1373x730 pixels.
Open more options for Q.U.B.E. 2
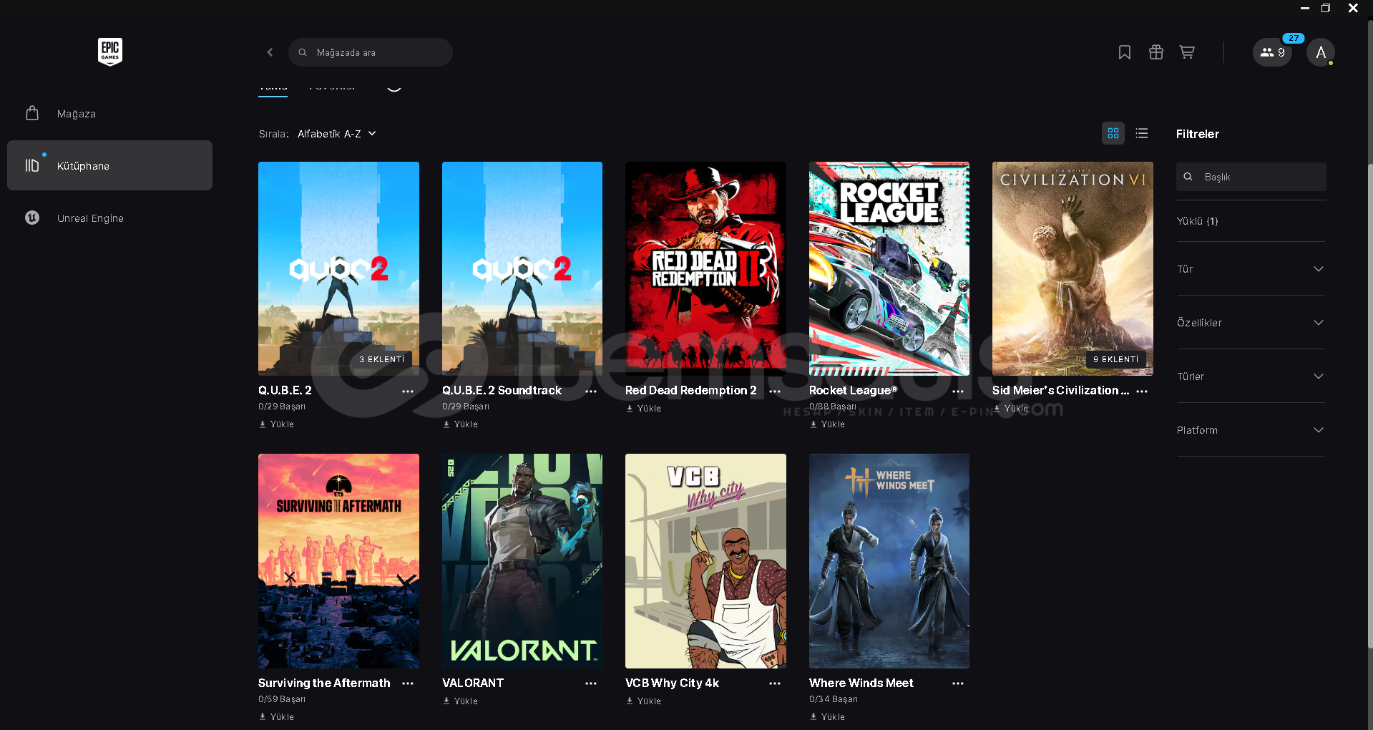tap(408, 391)
